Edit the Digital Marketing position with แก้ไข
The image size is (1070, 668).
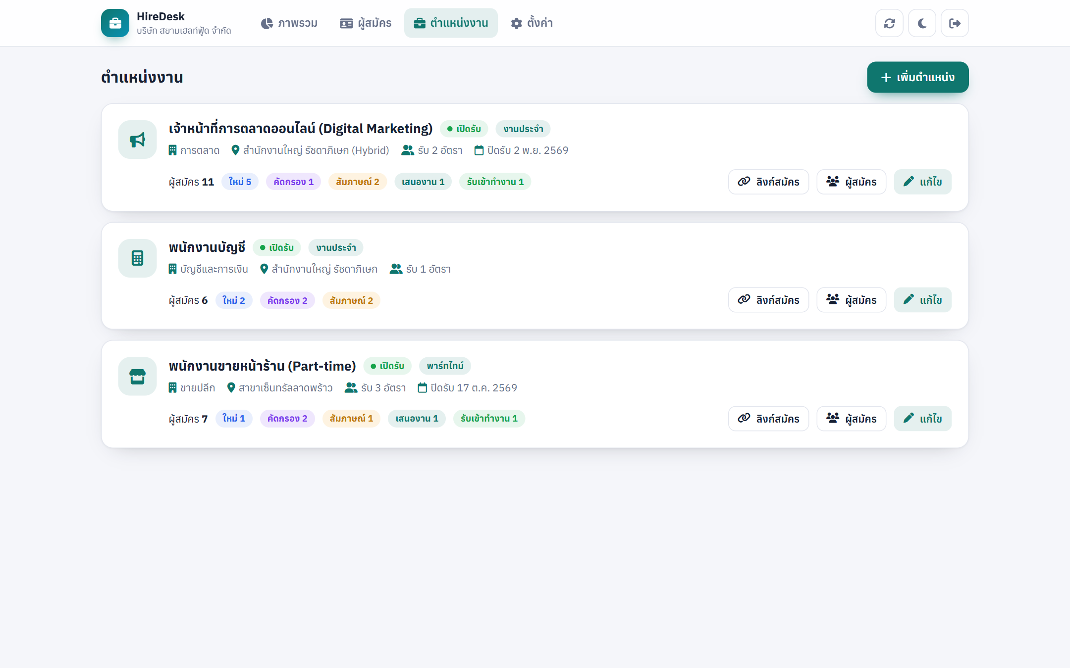coord(922,182)
